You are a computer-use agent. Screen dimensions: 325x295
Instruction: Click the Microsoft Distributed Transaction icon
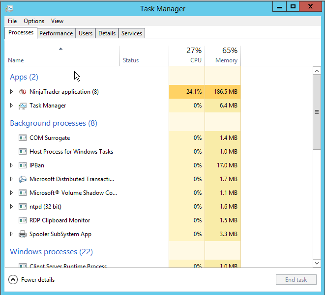coord(22,179)
